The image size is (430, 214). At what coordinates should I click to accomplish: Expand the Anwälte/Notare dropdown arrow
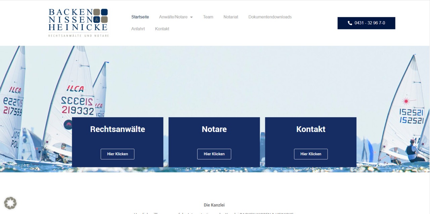(191, 17)
